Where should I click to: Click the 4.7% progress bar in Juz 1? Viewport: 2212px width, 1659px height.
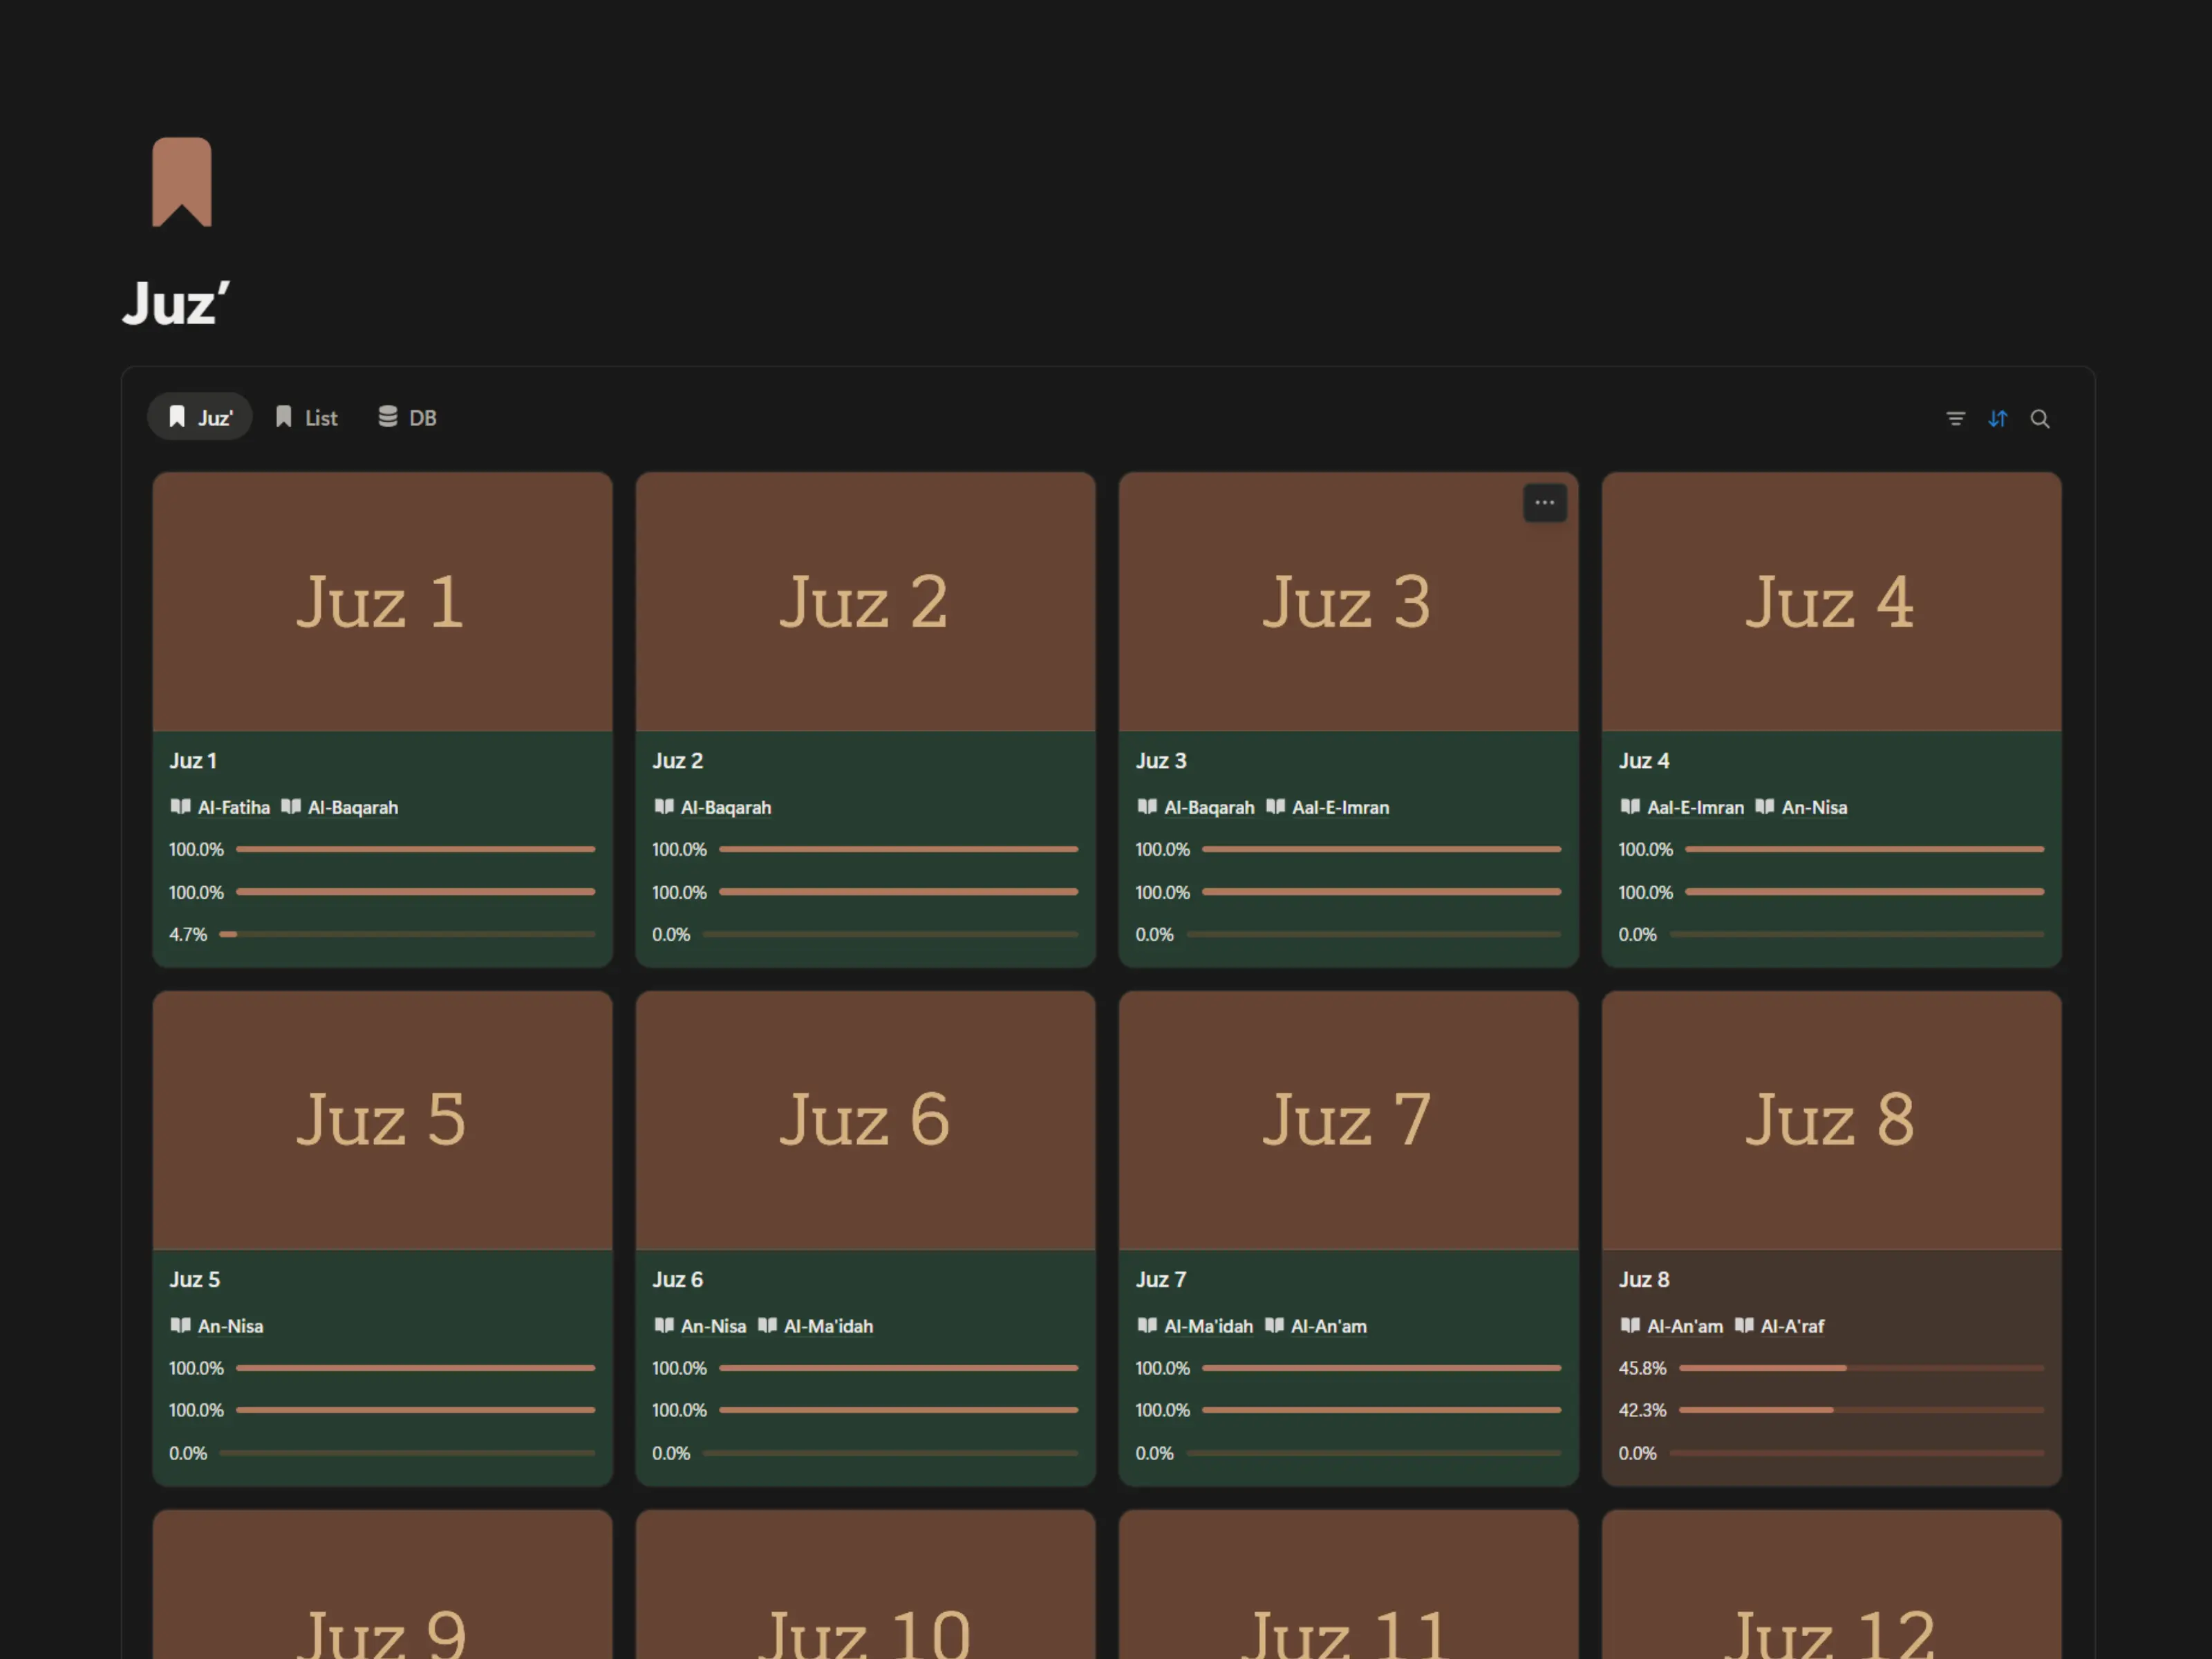[x=407, y=935]
